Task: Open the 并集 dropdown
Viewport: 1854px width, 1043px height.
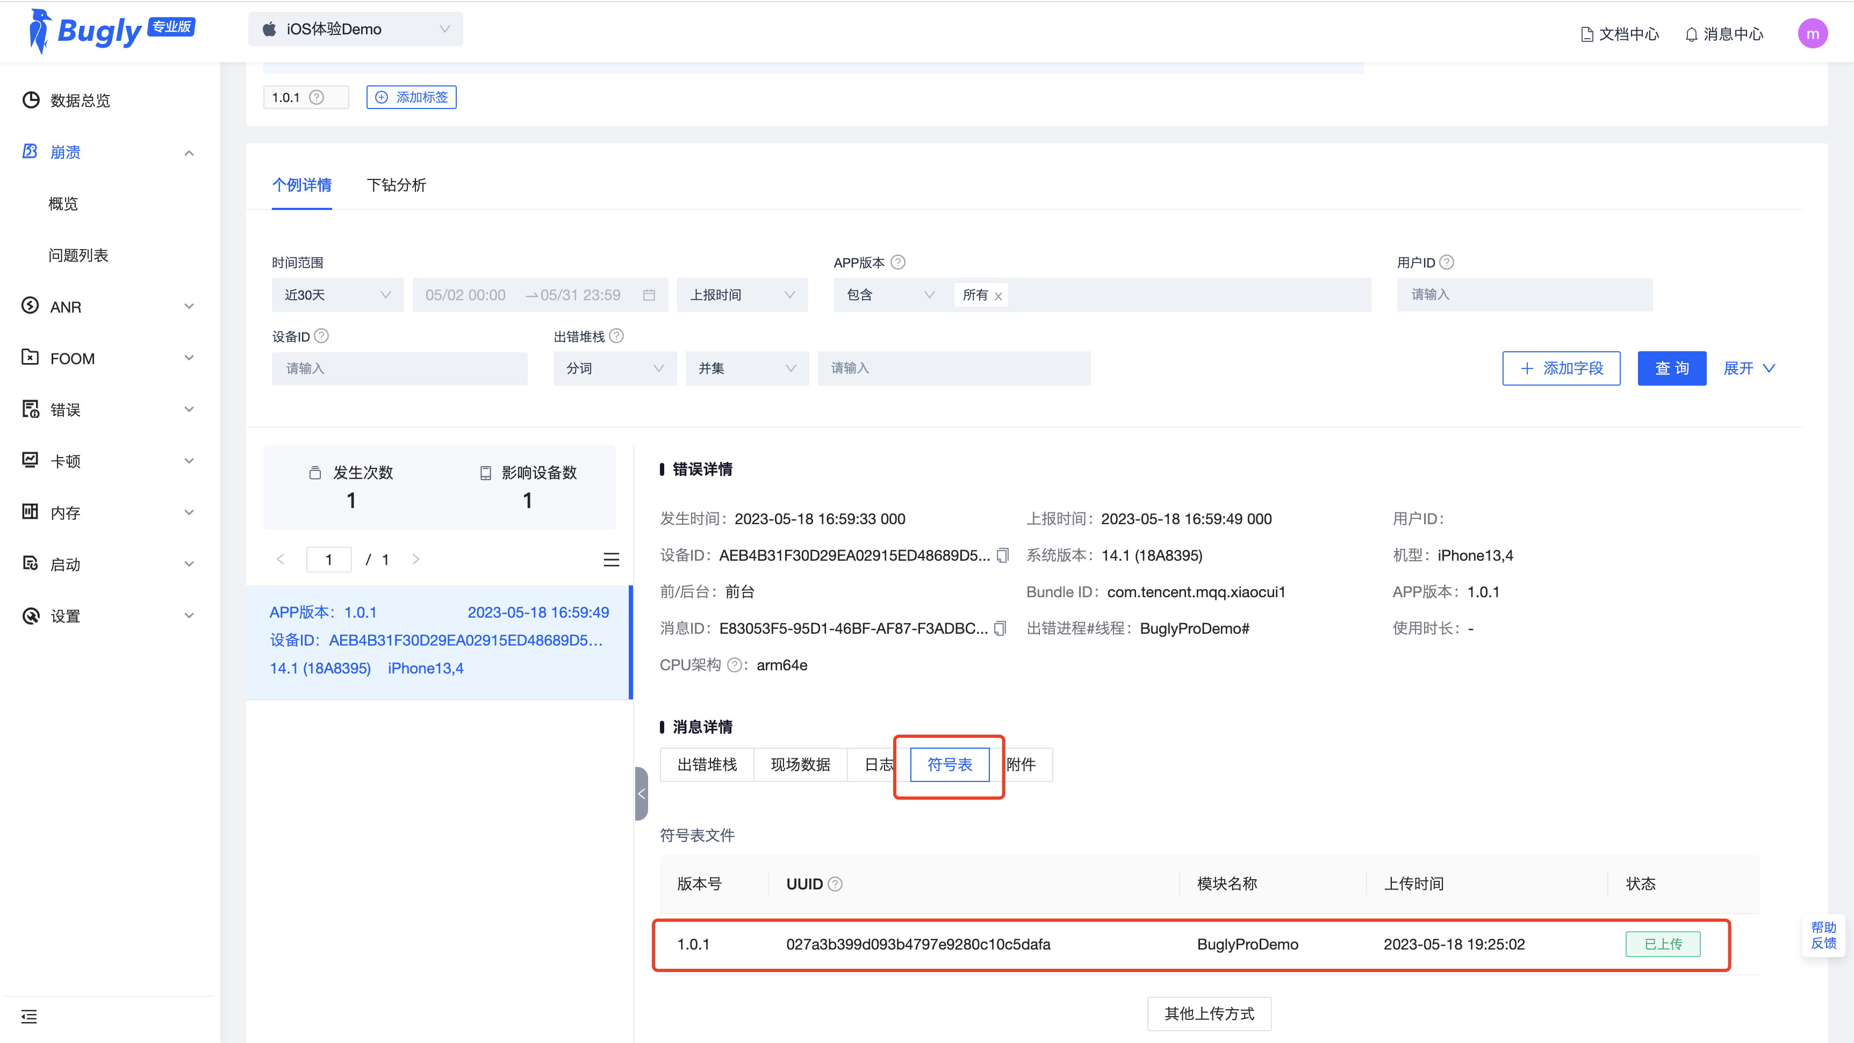Action: coord(747,368)
